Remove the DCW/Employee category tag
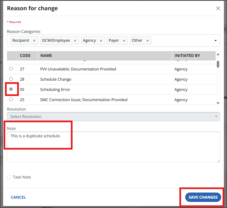 [75, 41]
